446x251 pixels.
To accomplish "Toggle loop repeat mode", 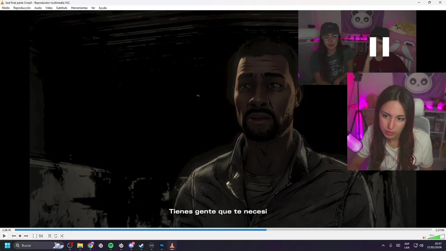I will [x=55, y=236].
